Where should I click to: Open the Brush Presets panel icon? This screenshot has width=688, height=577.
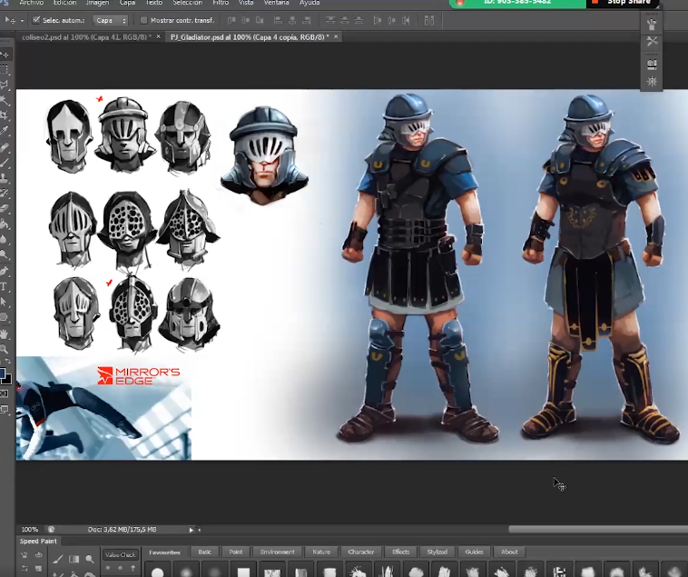coord(652,24)
